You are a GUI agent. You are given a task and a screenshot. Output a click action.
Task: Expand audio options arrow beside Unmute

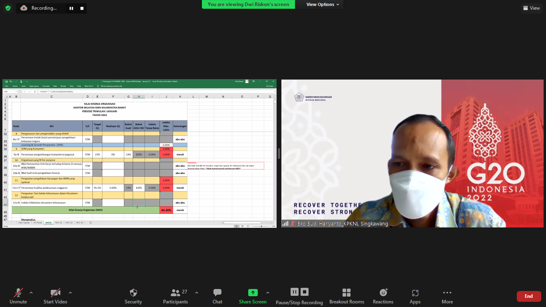click(31, 293)
